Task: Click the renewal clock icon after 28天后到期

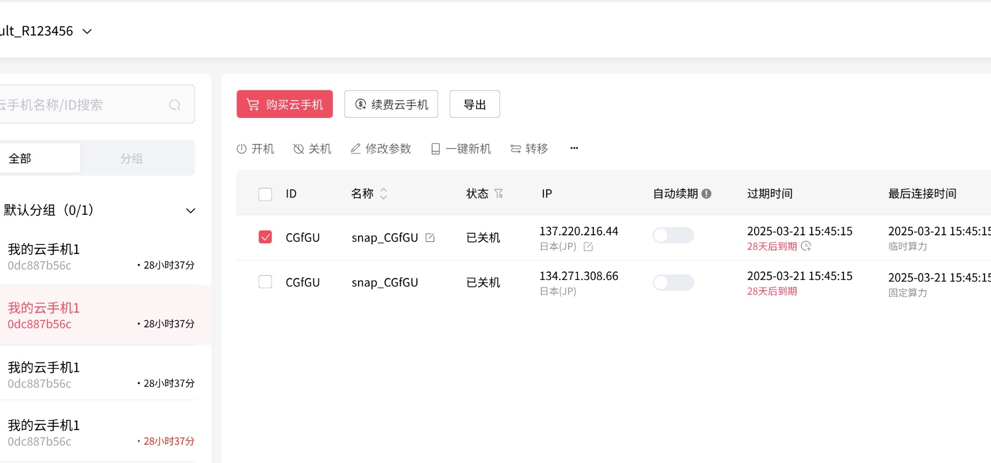Action: pos(806,246)
